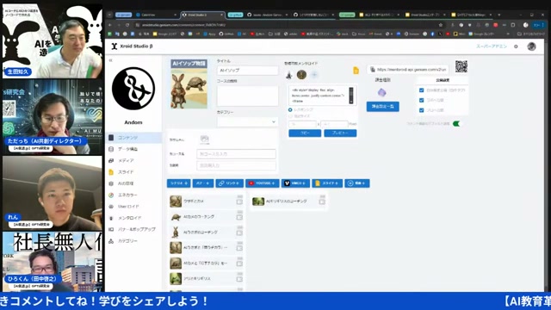Click the purple gem billing icon
Screen dimensions: 551x310
coord(382,92)
